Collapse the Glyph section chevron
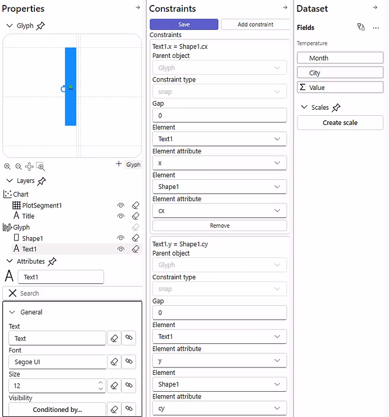This screenshot has width=389, height=417. [10, 25]
